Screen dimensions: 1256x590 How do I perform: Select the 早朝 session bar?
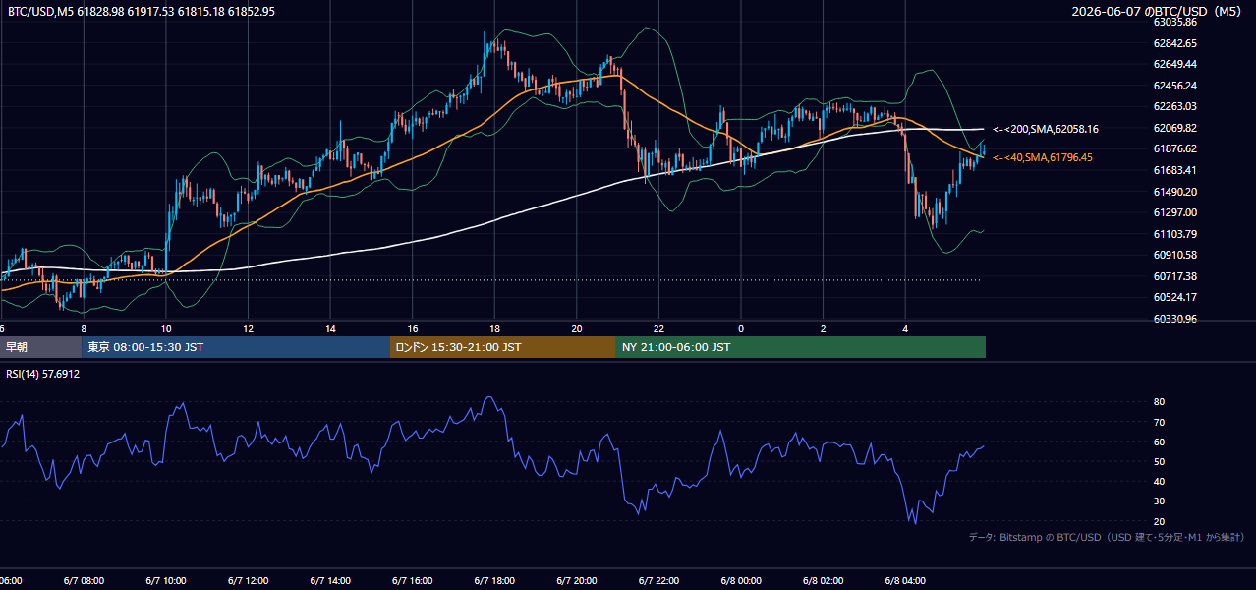coord(41,347)
